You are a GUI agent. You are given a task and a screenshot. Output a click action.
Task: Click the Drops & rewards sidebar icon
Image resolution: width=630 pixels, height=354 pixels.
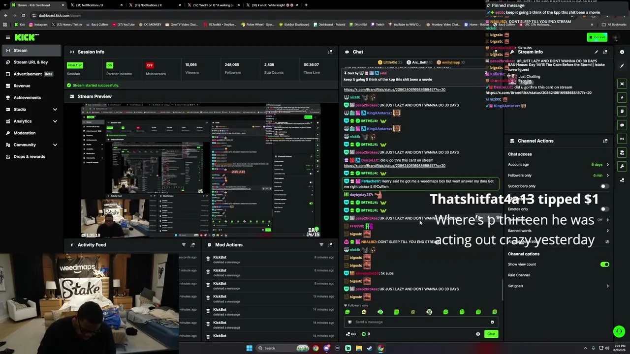coord(8,157)
